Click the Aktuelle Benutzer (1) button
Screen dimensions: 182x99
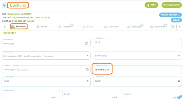[170, 15]
